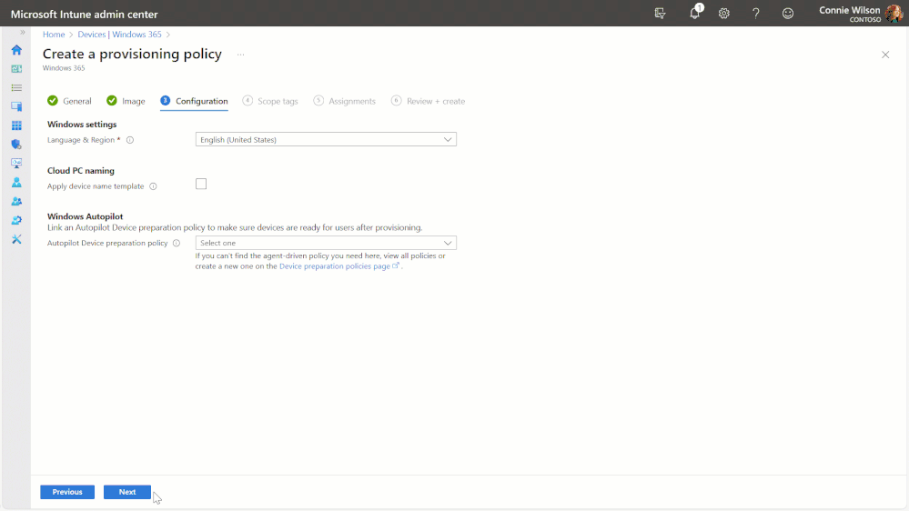Open the help question mark icon

point(756,14)
